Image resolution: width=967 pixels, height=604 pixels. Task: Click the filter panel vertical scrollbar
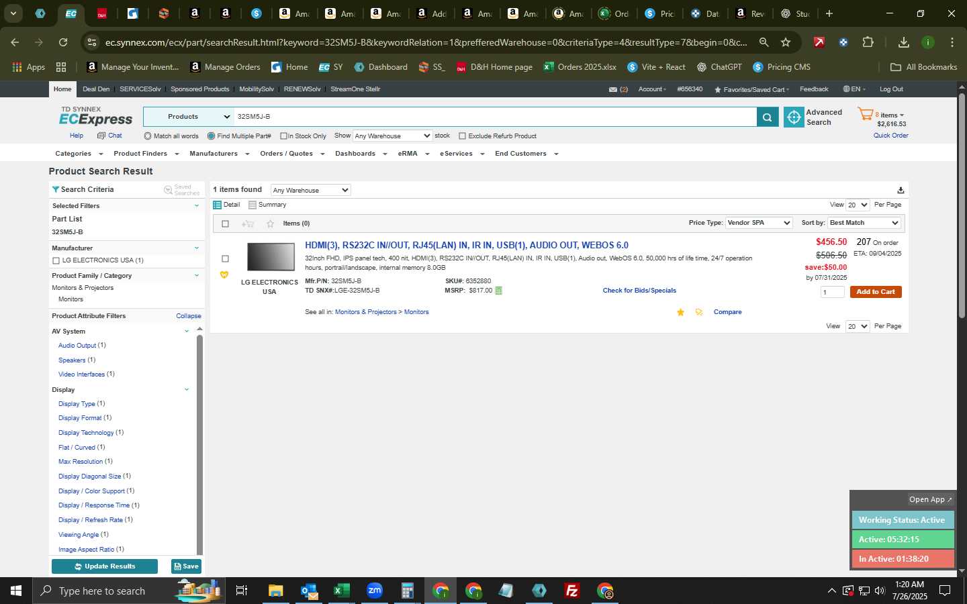click(x=199, y=443)
